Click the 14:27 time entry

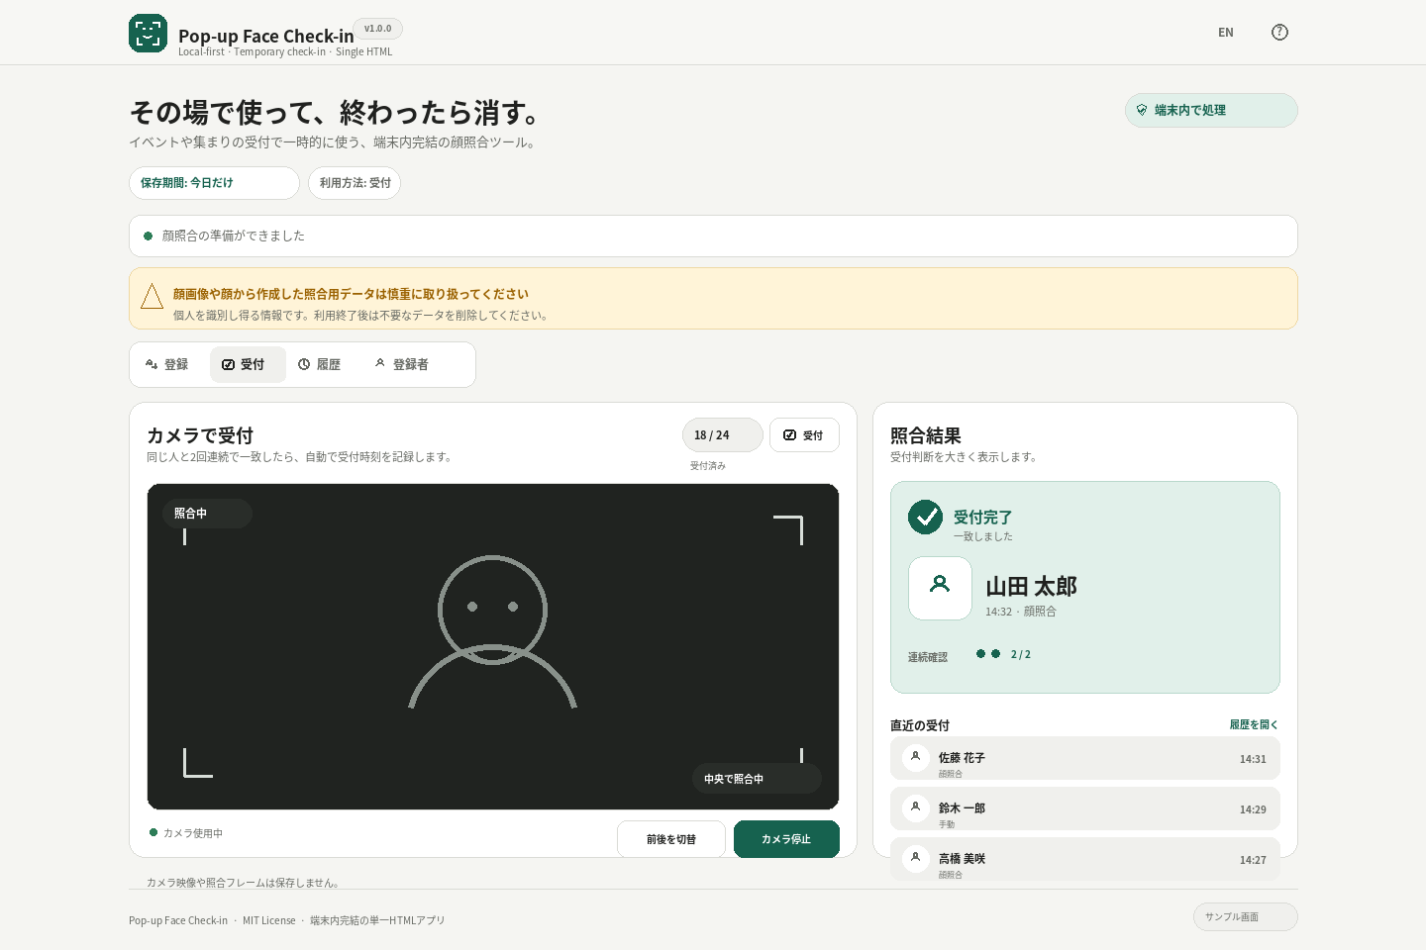click(x=1253, y=860)
